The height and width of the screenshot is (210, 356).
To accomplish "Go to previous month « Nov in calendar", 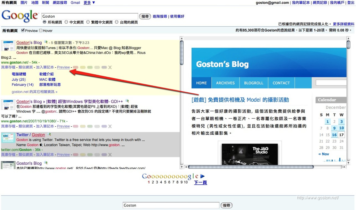I will (323, 154).
